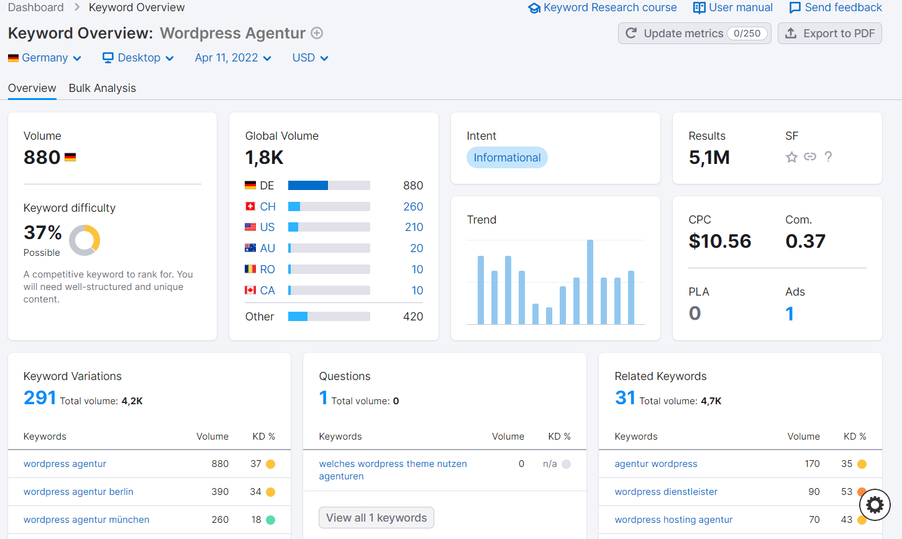Open the Desktop device dropdown
The image size is (902, 539).
pos(138,58)
